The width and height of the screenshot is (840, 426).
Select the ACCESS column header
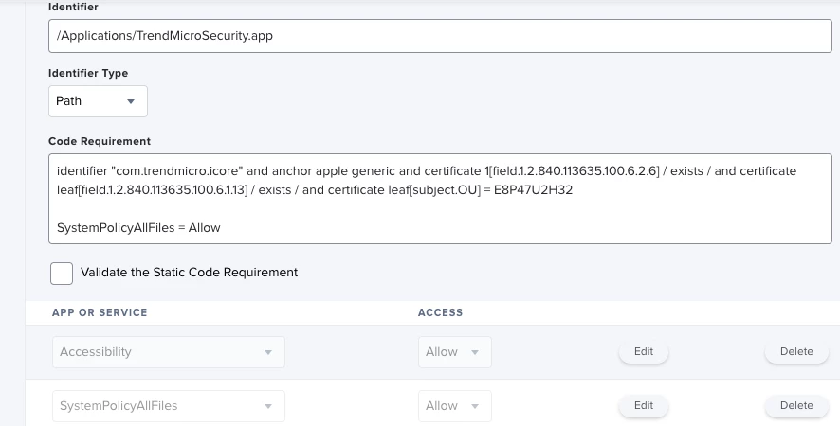[440, 312]
